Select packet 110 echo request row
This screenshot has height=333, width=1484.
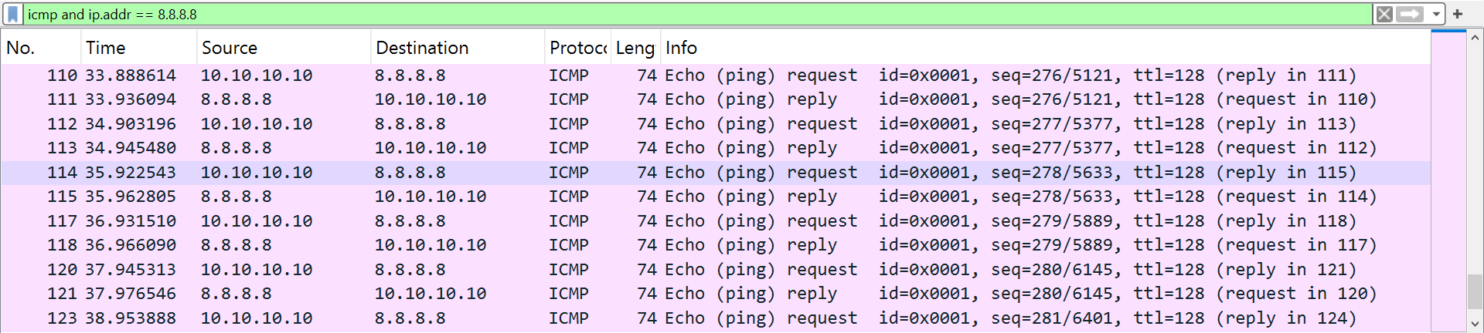tap(696, 76)
